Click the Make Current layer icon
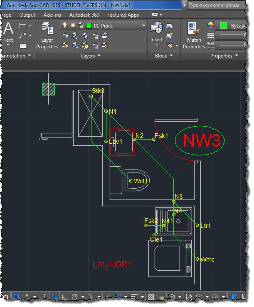The height and width of the screenshot is (307, 254). coord(105,36)
